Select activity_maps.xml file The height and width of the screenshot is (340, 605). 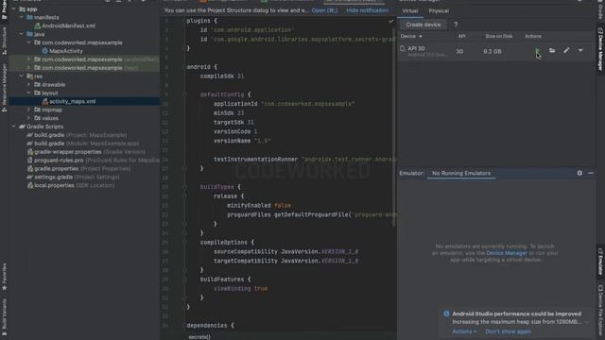click(x=72, y=101)
